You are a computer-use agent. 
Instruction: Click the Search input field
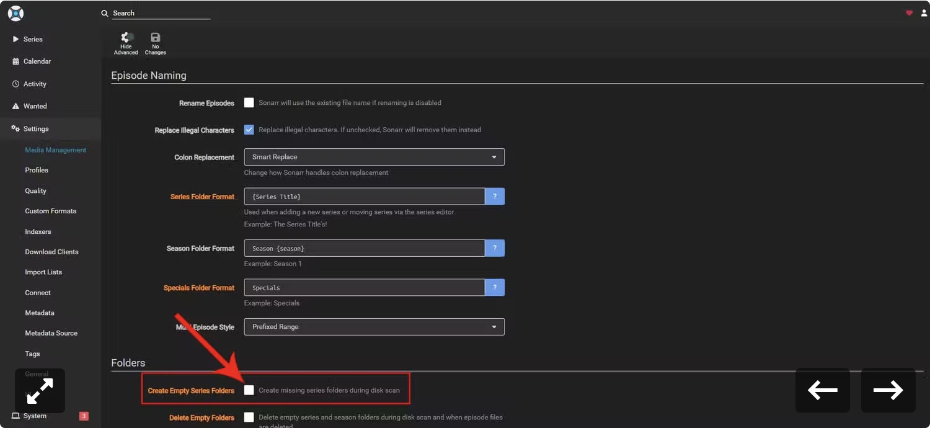pyautogui.click(x=161, y=13)
